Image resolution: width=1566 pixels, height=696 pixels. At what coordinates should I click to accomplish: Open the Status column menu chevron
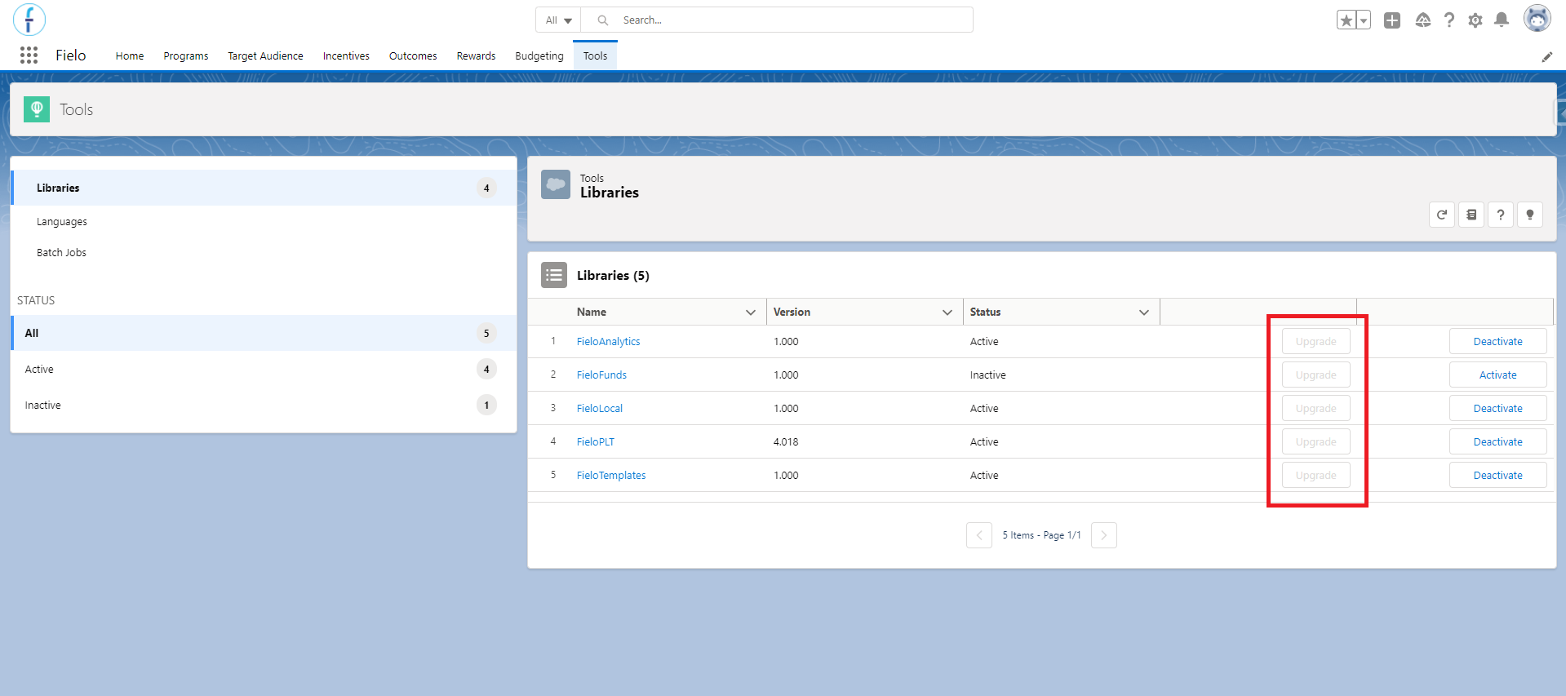(1144, 313)
